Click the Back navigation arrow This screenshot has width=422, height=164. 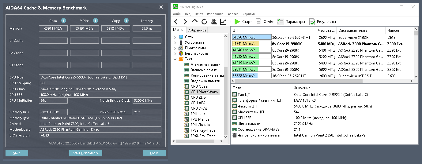coord(176,22)
